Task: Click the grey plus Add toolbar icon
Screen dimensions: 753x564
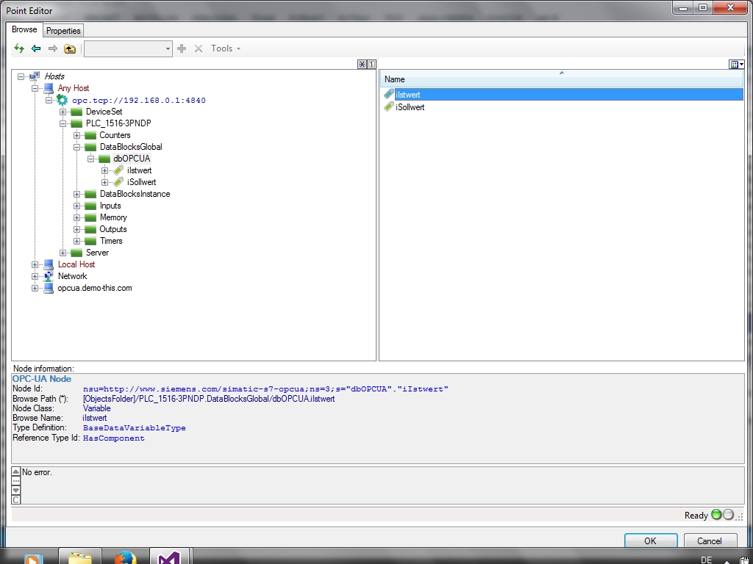Action: pos(182,48)
